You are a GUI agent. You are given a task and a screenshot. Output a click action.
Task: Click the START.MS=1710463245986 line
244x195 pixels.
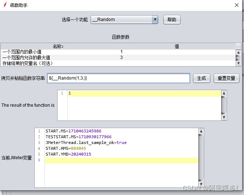point(73,131)
